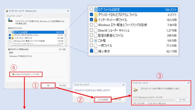Click the padlock icon of インターネット一時ファイル in enlarged list

click(96, 20)
